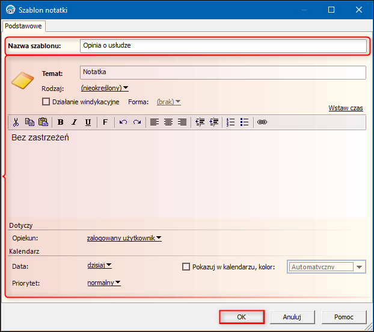
Task: Decrease text indent
Action: (x=200, y=122)
